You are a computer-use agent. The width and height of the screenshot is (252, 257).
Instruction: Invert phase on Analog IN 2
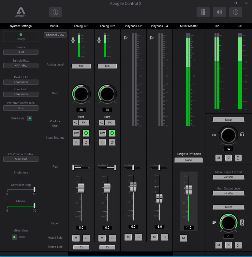pyautogui.click(x=112, y=142)
